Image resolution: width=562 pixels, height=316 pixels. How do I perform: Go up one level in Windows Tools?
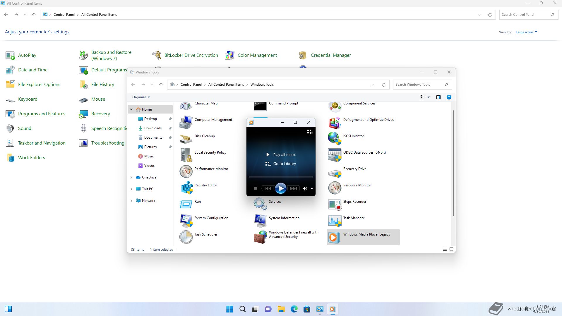click(161, 85)
